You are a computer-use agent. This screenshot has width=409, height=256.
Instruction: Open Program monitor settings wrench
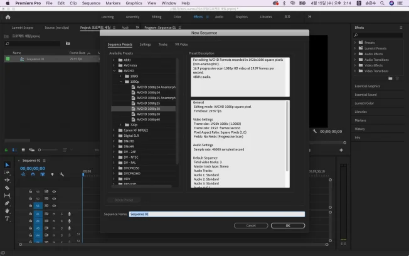pyautogui.click(x=314, y=131)
